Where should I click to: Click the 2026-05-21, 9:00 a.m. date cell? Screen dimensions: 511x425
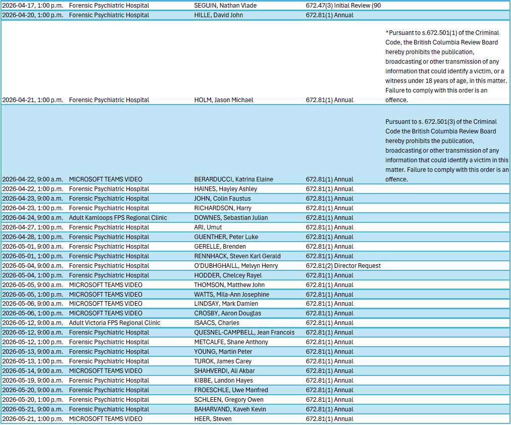tap(33, 409)
